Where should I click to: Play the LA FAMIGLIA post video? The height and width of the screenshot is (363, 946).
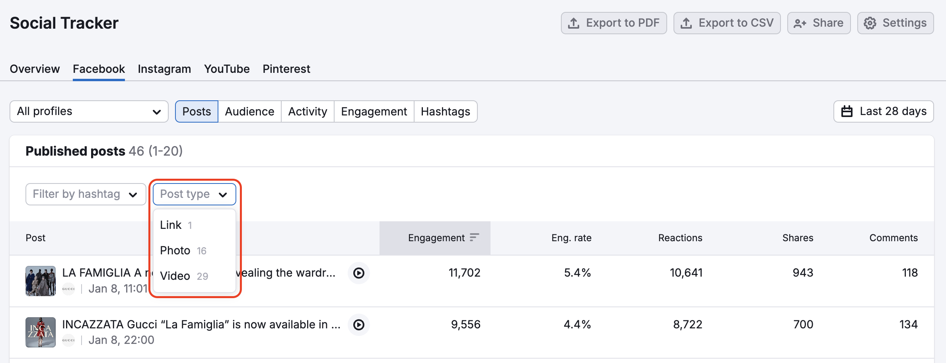(x=358, y=273)
